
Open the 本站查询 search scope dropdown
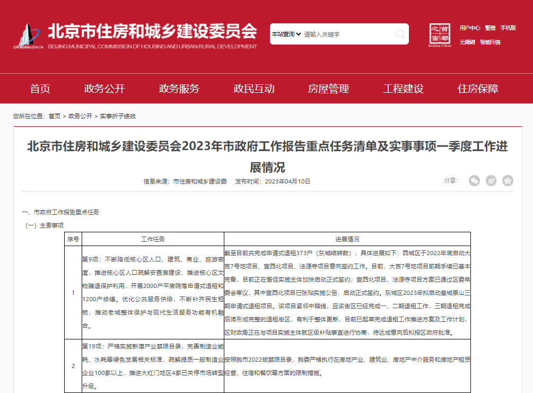(284, 34)
